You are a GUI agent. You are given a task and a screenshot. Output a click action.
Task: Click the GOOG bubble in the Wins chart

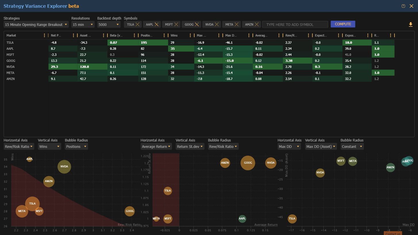tap(130, 211)
